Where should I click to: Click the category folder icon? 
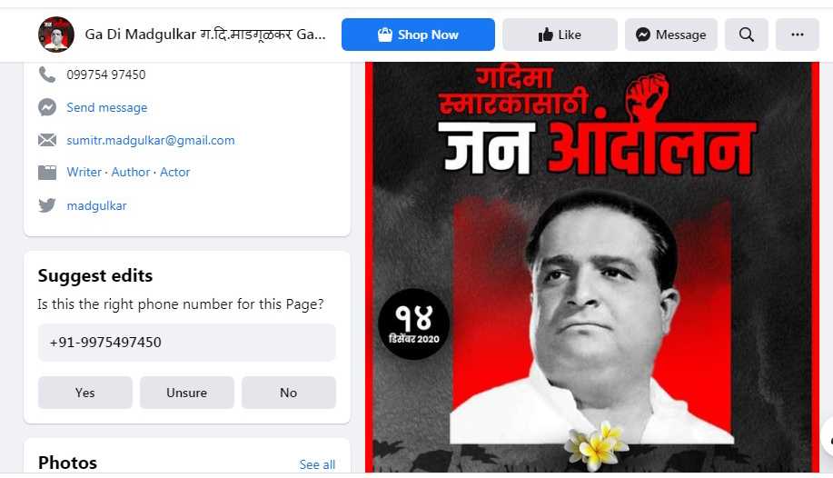click(x=46, y=173)
